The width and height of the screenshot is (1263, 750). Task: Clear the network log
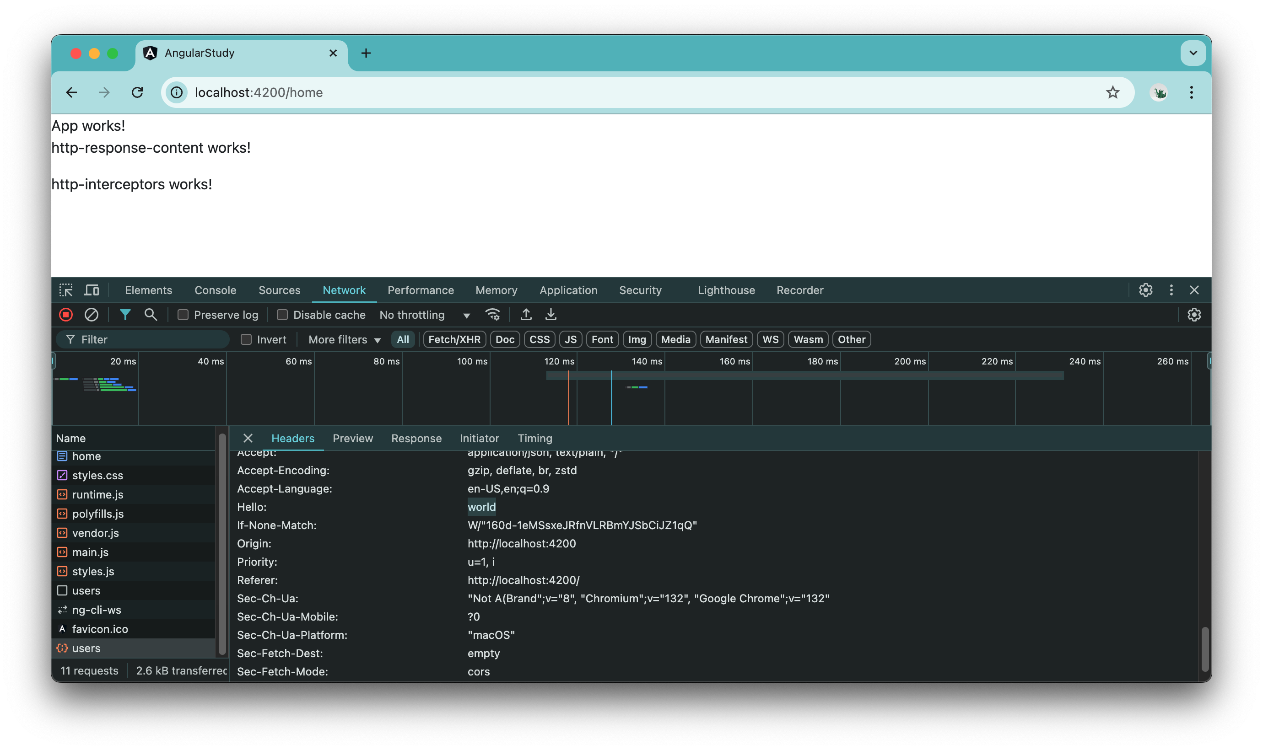[x=92, y=314]
